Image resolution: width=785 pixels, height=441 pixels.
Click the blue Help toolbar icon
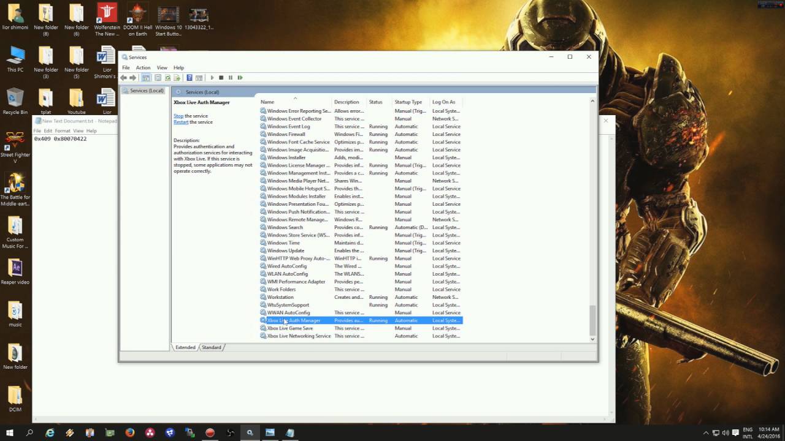(190, 78)
